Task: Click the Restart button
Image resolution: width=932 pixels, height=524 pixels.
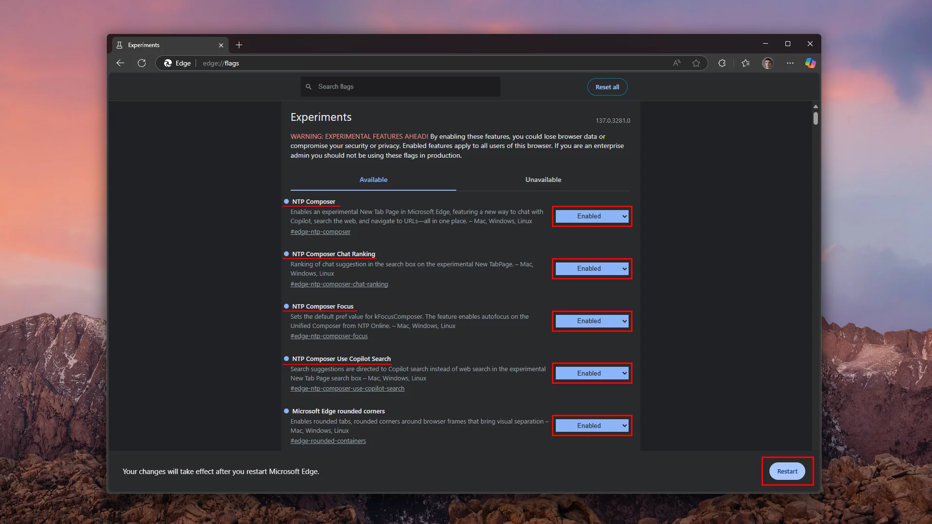Action: click(787, 472)
